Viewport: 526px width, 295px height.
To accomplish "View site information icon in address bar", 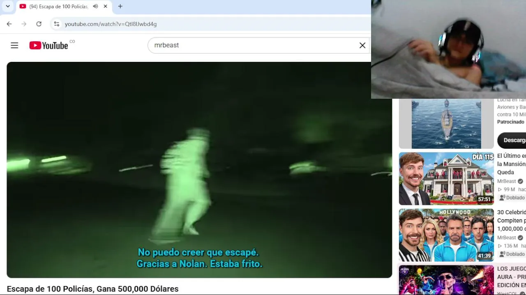I will (57, 24).
